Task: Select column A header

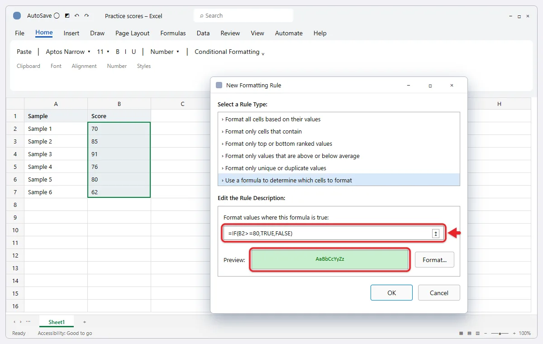Action: 56,104
